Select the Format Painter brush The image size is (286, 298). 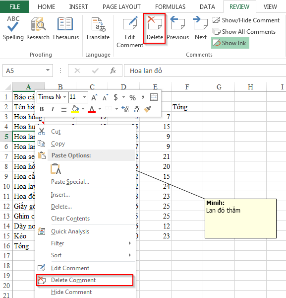[147, 109]
